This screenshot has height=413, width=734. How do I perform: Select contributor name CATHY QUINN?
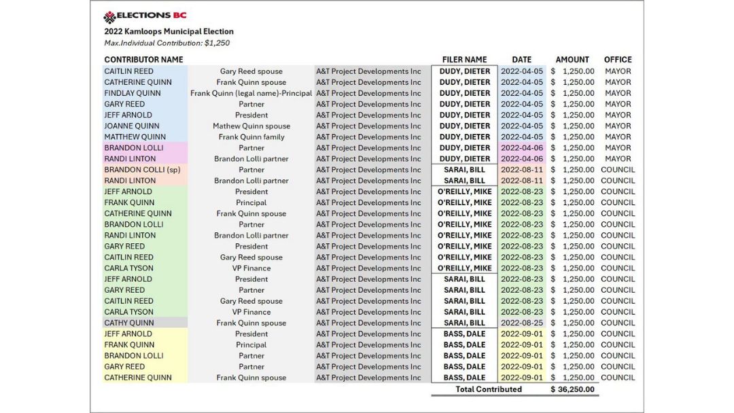coord(128,323)
